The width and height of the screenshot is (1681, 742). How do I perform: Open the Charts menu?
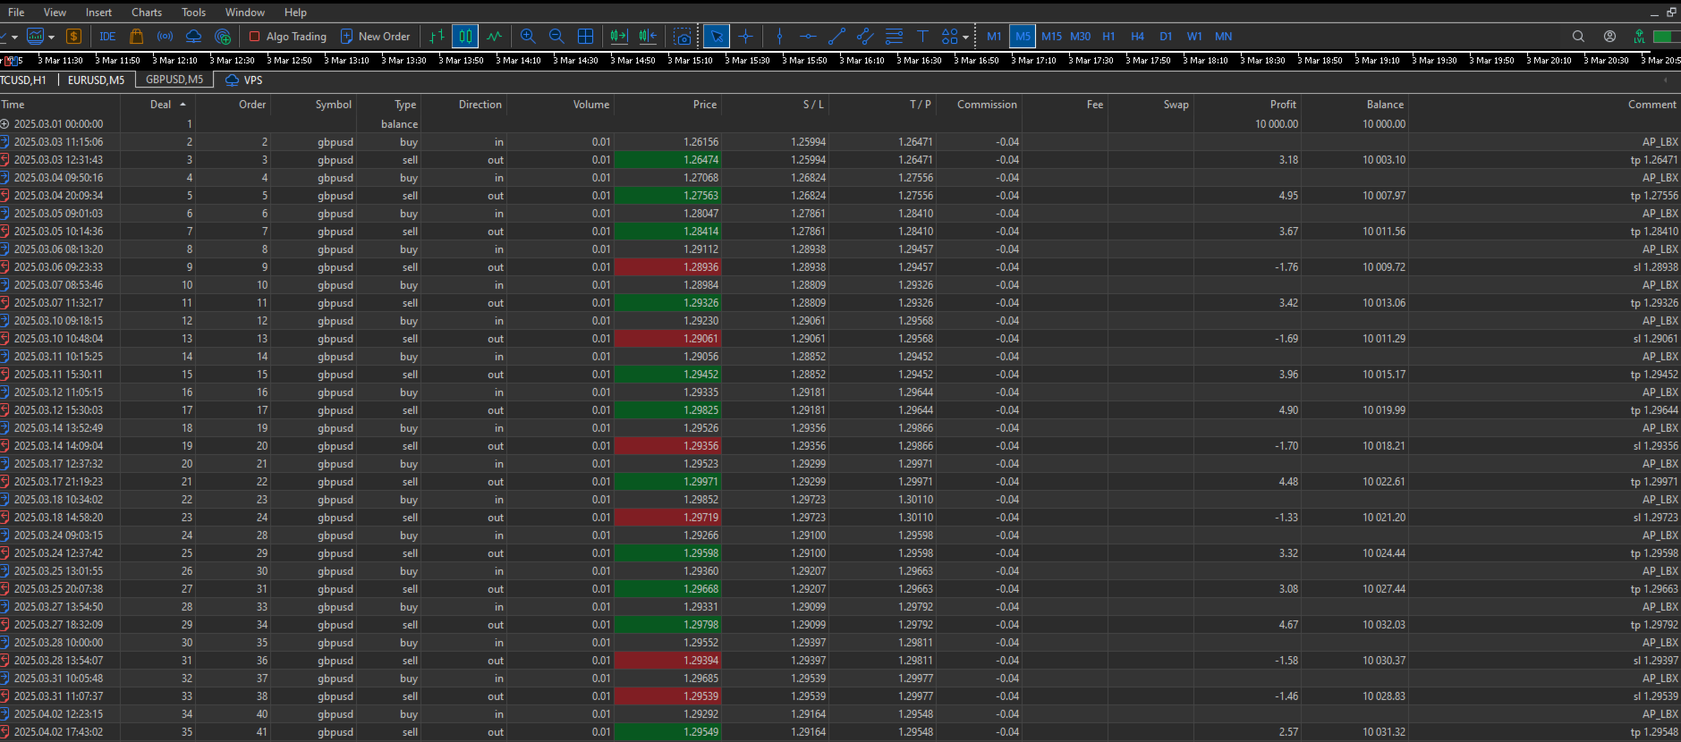147,13
